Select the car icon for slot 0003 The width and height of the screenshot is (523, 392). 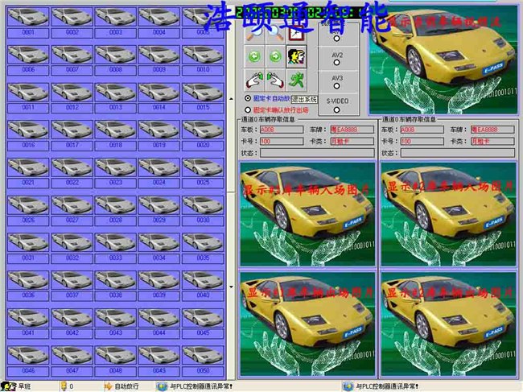click(115, 17)
